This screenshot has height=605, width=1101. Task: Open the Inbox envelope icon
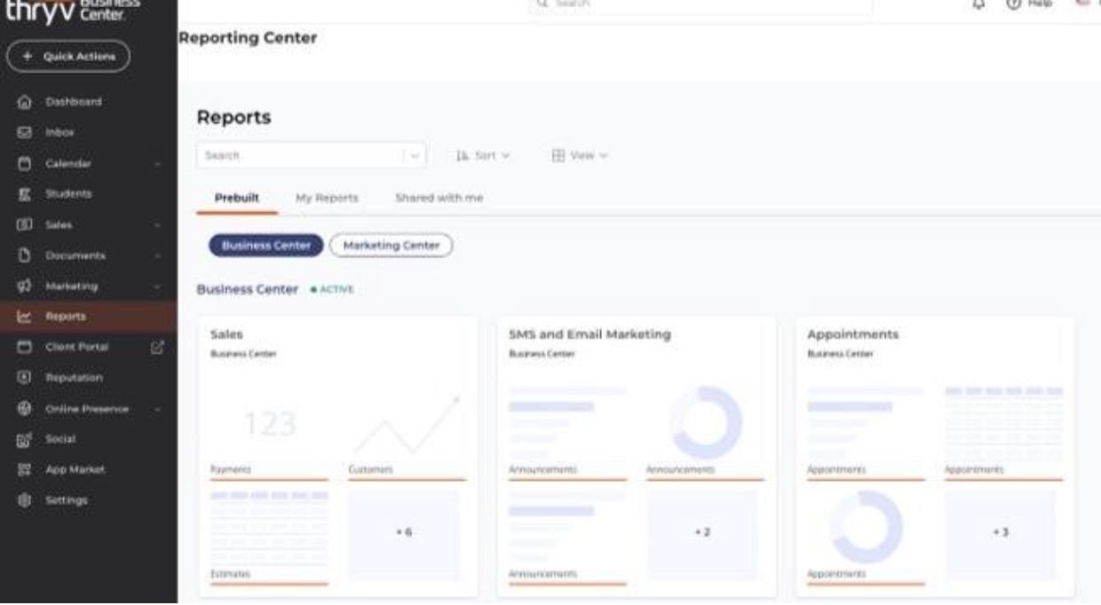26,133
